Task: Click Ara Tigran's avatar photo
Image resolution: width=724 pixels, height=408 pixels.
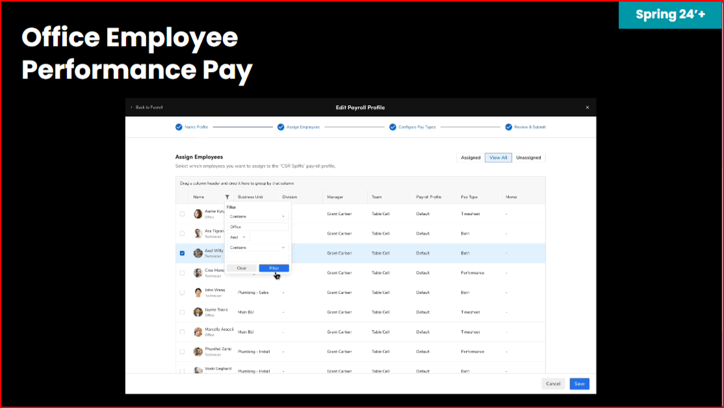Action: coord(198,233)
